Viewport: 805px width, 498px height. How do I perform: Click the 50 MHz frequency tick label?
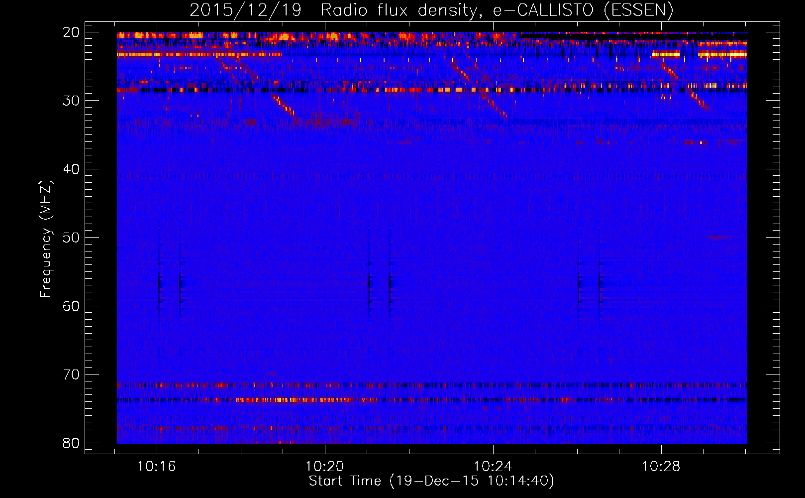click(x=71, y=238)
